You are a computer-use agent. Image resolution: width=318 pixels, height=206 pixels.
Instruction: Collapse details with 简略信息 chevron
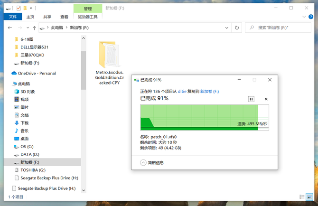[x=143, y=163]
